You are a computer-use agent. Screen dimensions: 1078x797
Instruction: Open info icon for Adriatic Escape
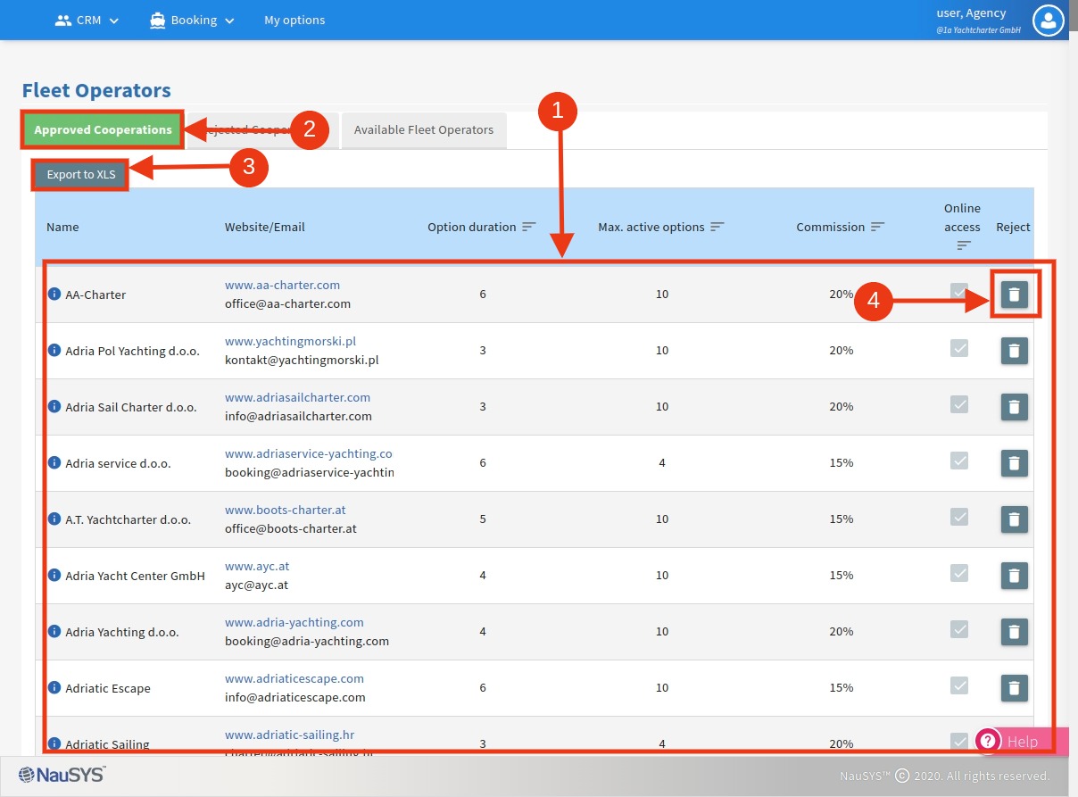coord(54,688)
